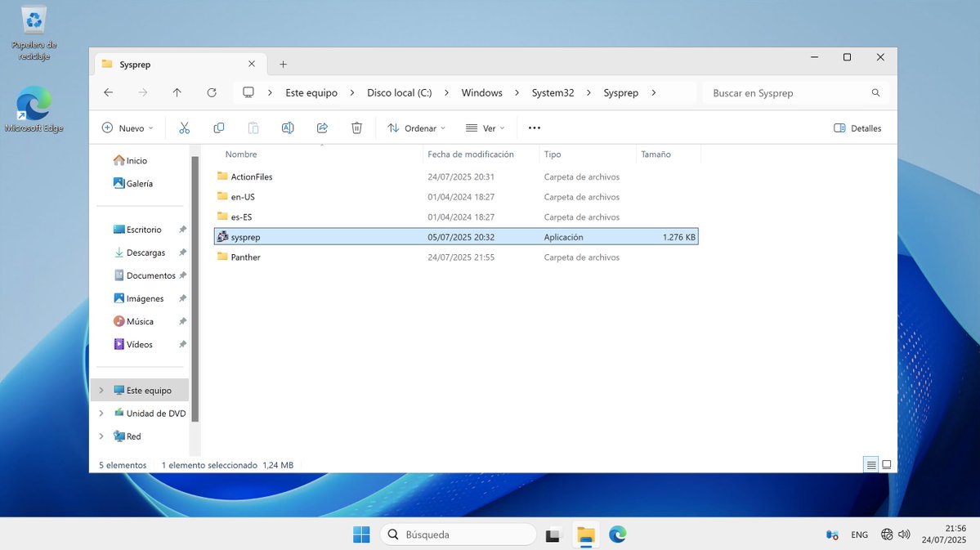Open Vídeos in the sidebar
This screenshot has width=980, height=550.
click(133, 344)
